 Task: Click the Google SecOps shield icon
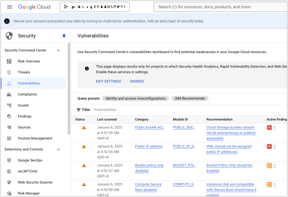9,160
